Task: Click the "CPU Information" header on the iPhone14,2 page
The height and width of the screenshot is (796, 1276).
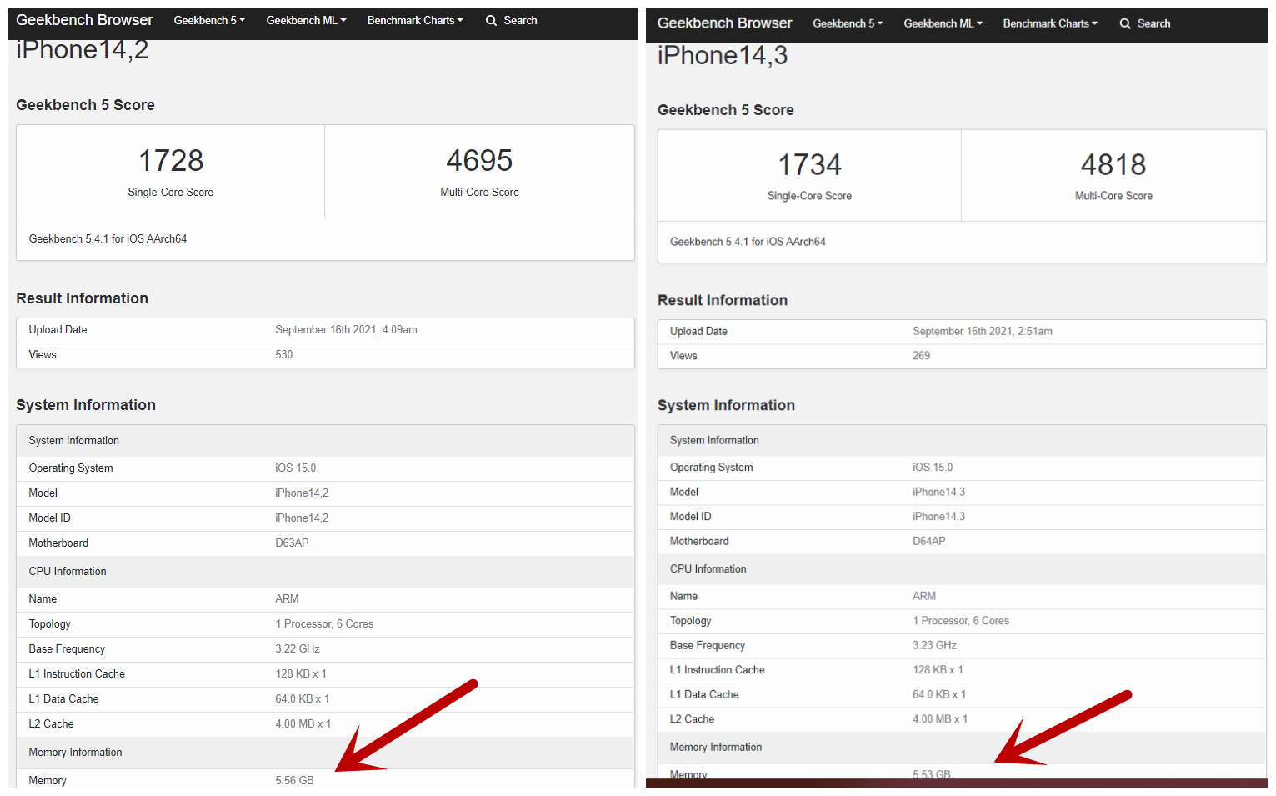Action: (x=68, y=572)
